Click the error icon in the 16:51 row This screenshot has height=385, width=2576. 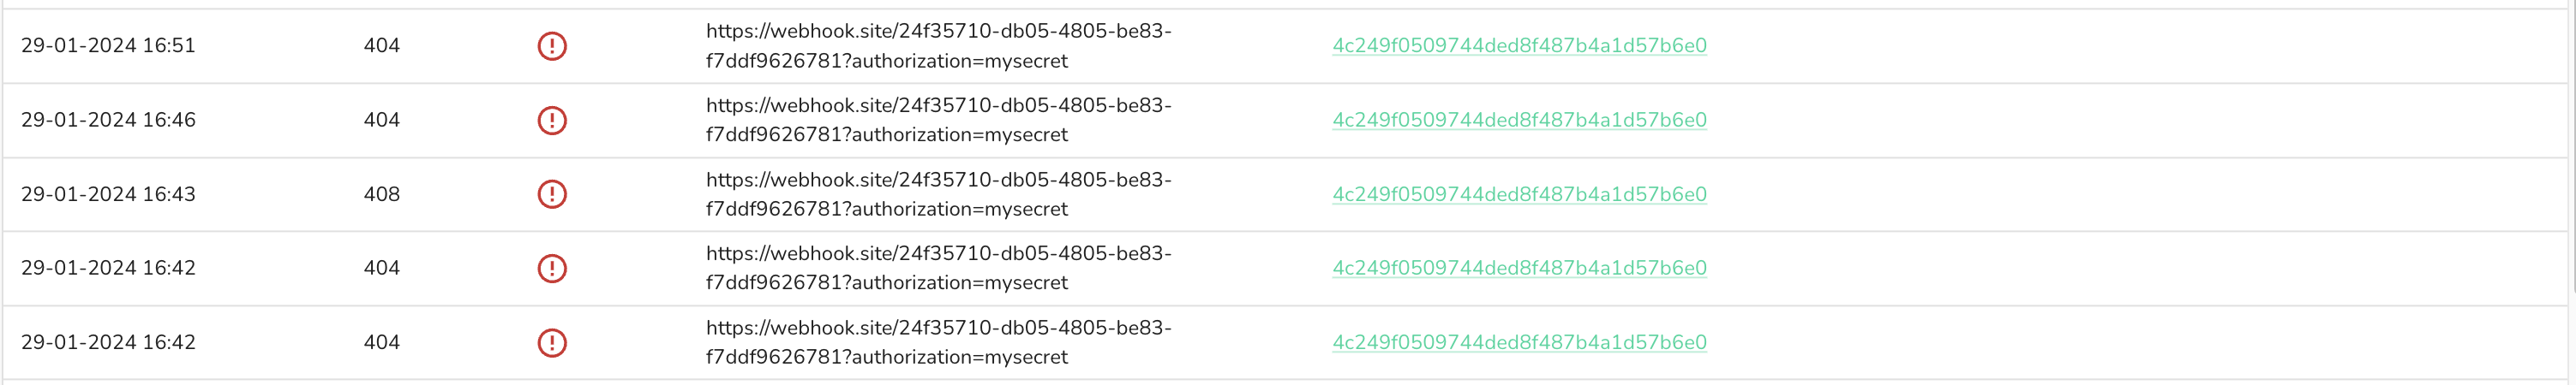point(552,46)
